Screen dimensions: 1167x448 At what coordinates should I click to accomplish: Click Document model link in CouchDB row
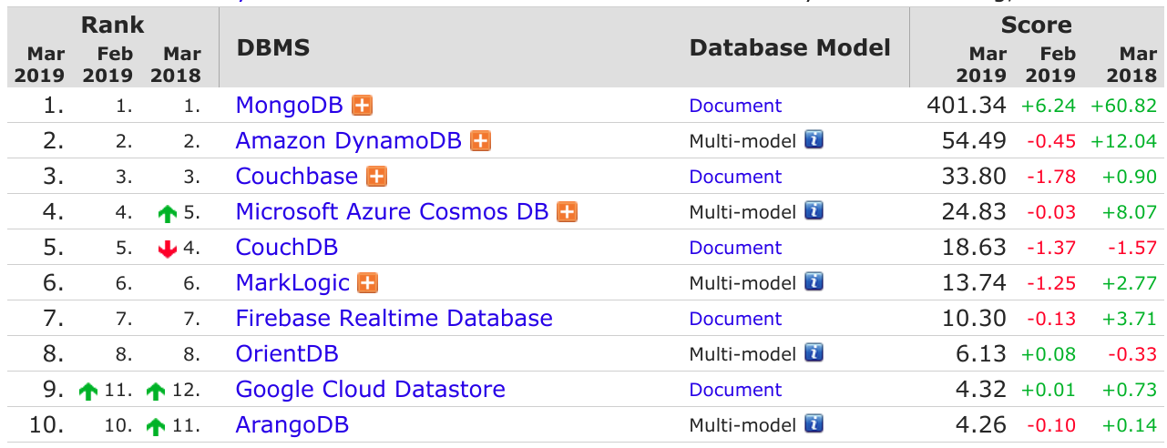(735, 248)
